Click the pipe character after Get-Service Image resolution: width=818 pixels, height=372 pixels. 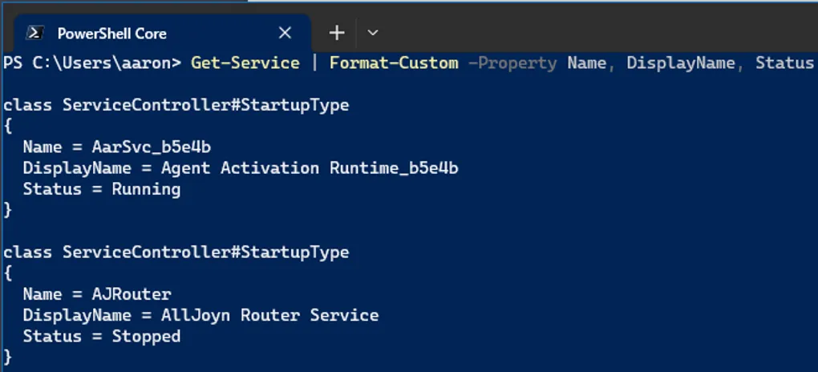tap(314, 63)
